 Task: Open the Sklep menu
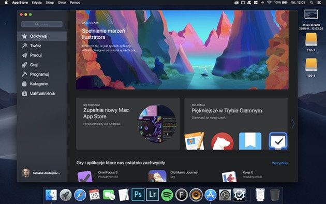click(50, 3)
